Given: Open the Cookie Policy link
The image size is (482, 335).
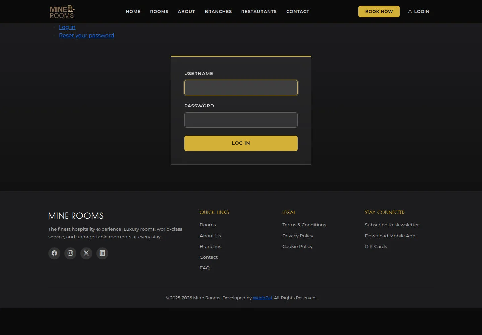Looking at the screenshot, I should (297, 246).
